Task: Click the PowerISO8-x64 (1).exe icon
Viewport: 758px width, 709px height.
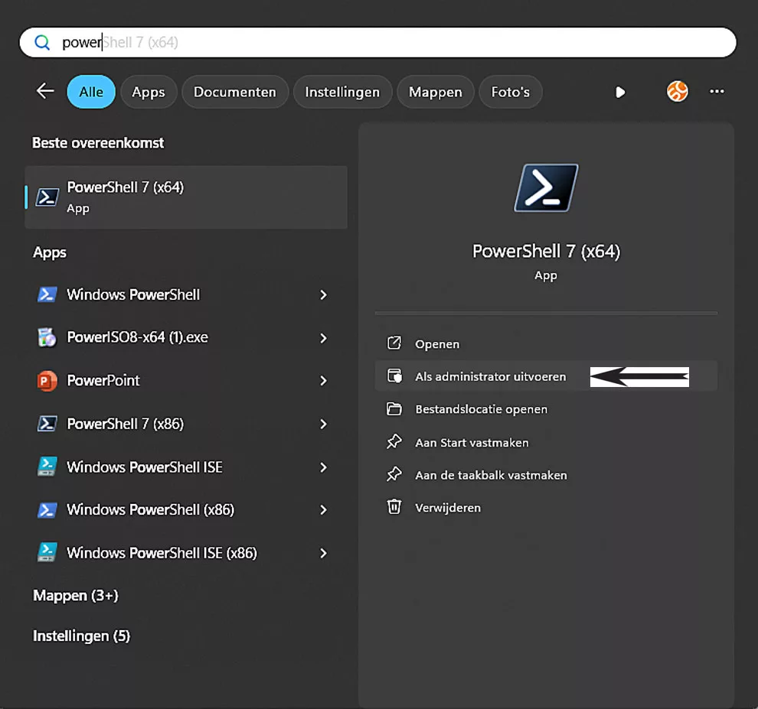Action: [47, 337]
